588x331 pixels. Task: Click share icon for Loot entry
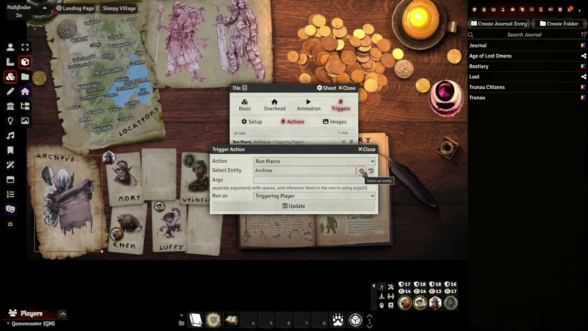(583, 77)
